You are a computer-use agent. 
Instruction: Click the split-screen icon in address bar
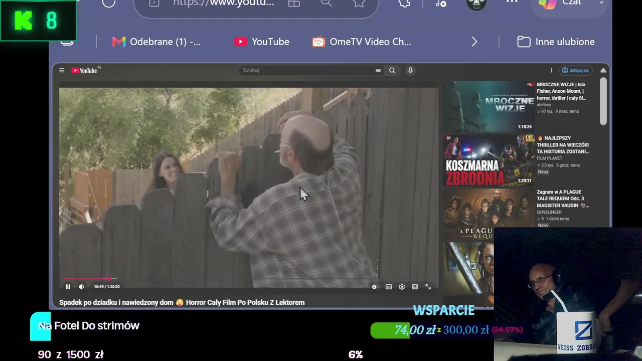pos(294,3)
